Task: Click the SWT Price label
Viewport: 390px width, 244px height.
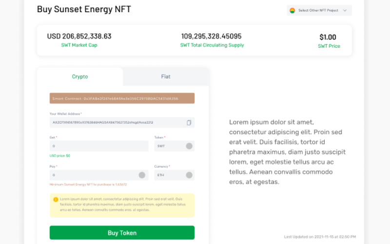Action: point(329,46)
